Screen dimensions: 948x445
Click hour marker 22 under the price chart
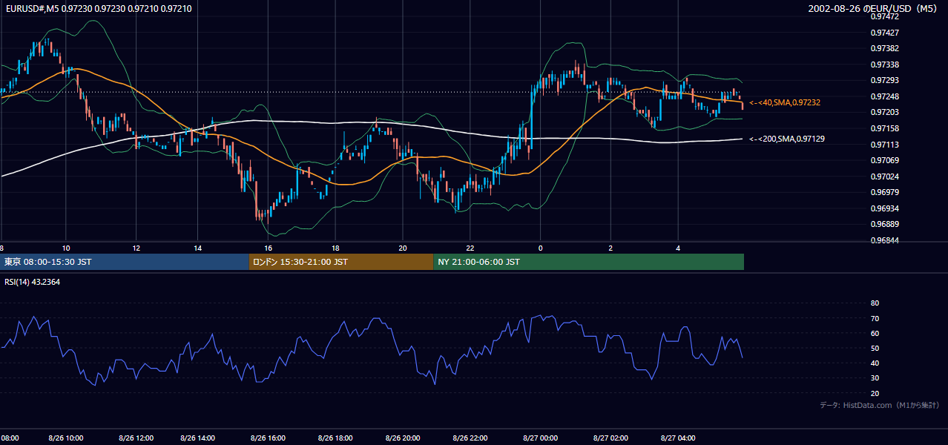pos(470,248)
